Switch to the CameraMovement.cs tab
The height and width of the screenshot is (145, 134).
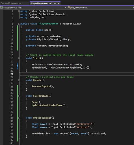tap(11, 3)
